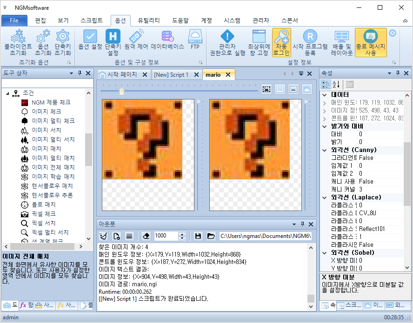This screenshot has height=323, width=413.
Task: Close the mario tab
Action: tap(228, 75)
